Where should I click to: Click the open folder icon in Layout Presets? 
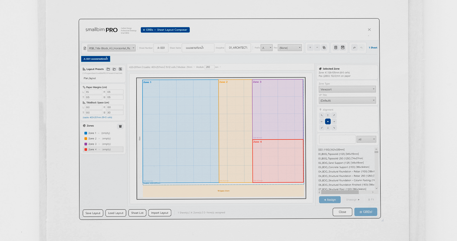[x=114, y=69]
